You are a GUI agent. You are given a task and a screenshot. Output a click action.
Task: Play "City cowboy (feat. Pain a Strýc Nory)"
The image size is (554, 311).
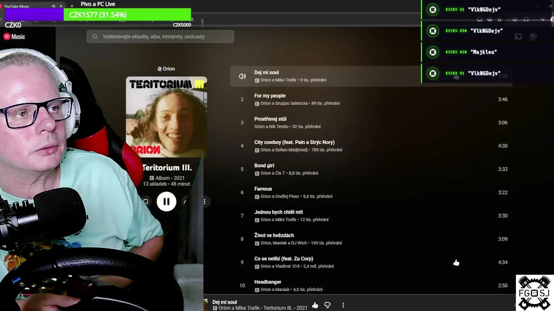tap(294, 143)
